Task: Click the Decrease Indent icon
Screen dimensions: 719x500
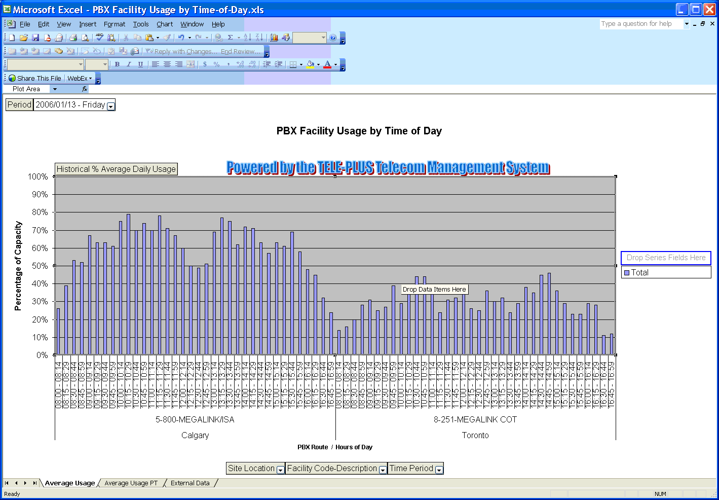Action: pyautogui.click(x=267, y=64)
